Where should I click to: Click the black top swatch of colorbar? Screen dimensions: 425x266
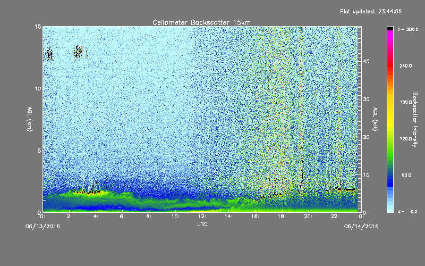390,28
